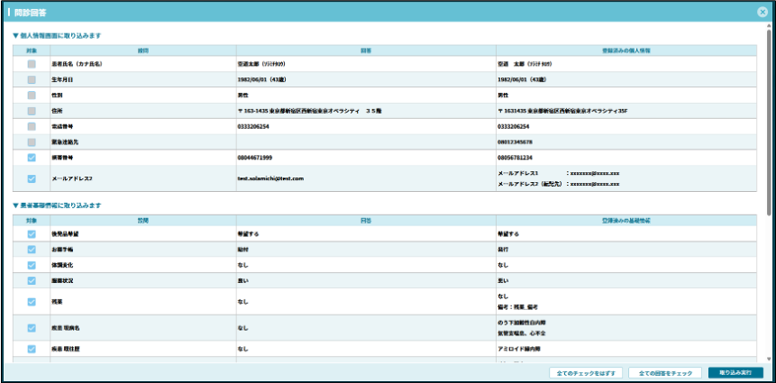The height and width of the screenshot is (383, 776).
Task: Uncheck the 残薬 row checkbox
Action: pyautogui.click(x=32, y=302)
